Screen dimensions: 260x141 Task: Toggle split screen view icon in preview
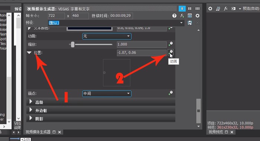tap(233, 9)
